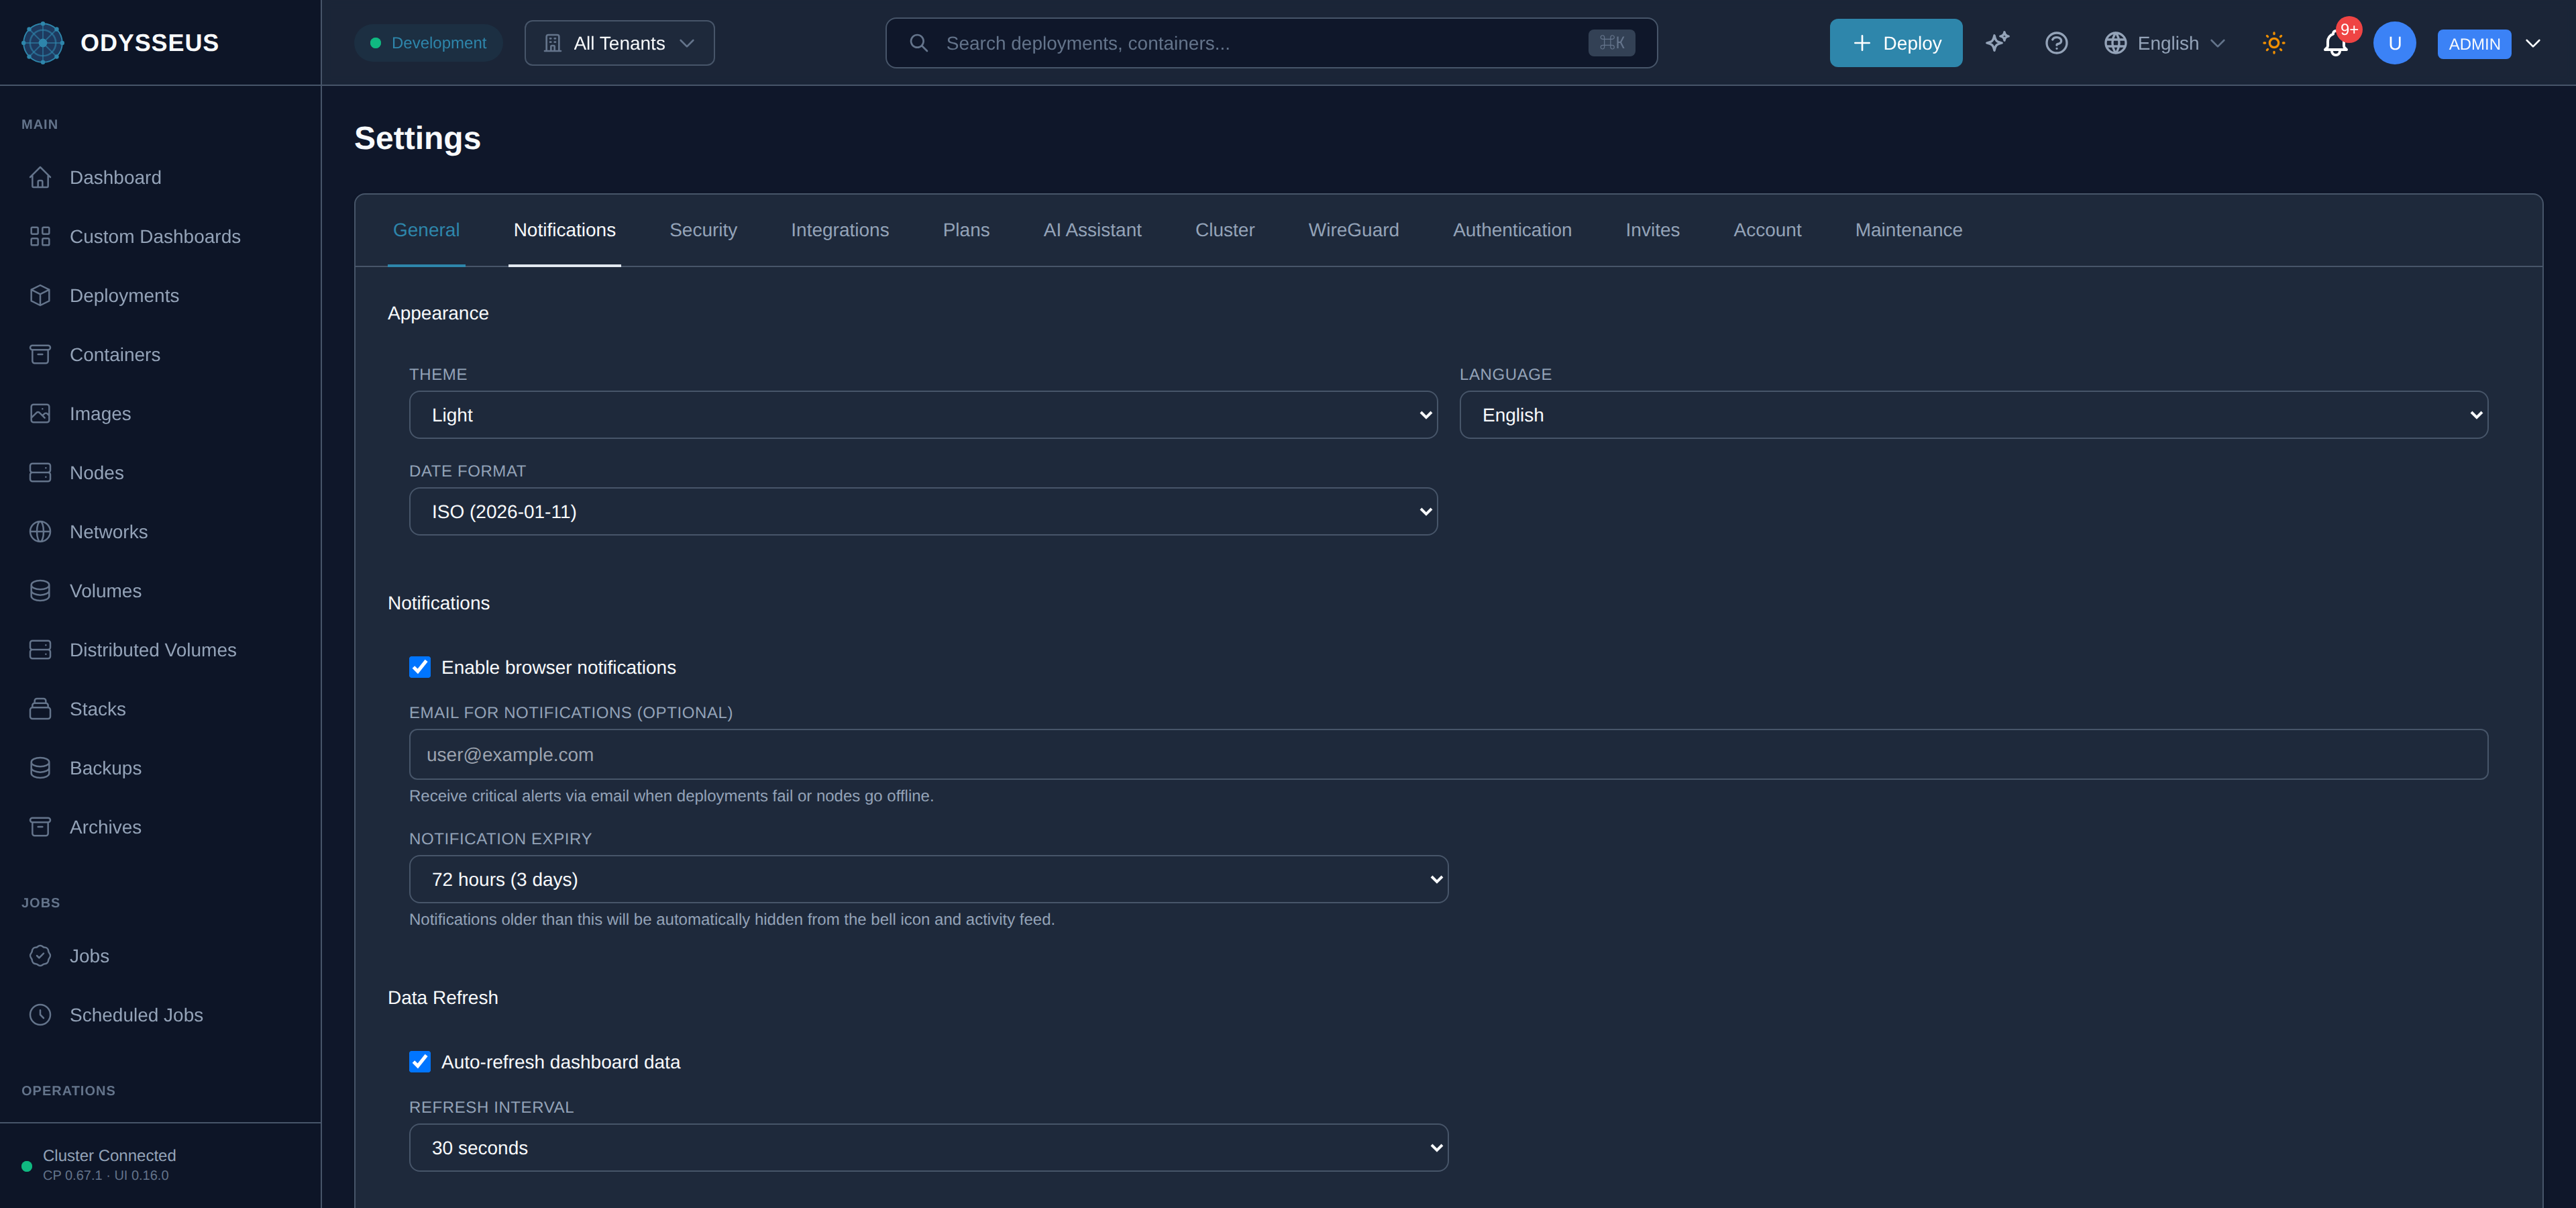Uncheck Enable browser notifications
Viewport: 2576px width, 1208px height.
[420, 667]
